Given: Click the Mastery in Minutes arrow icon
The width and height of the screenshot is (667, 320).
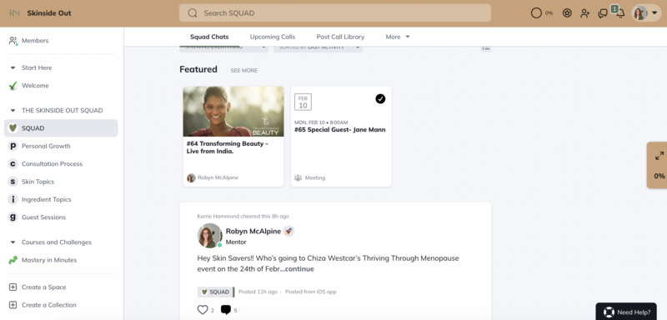Looking at the screenshot, I should point(13,260).
